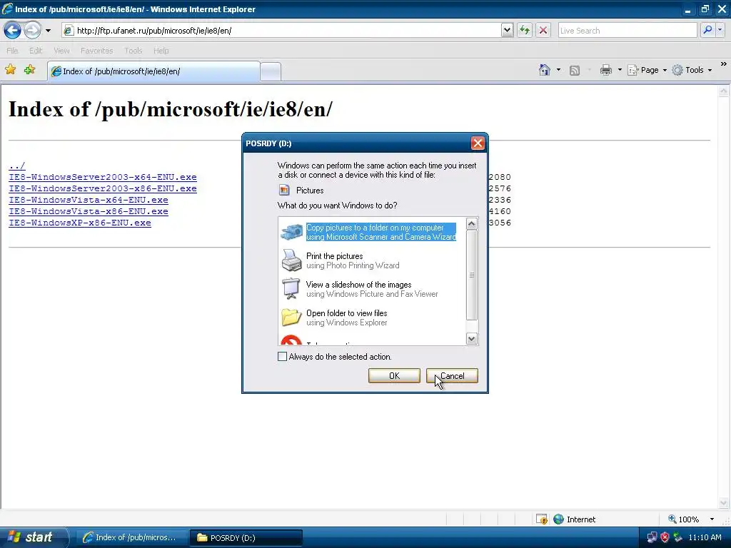This screenshot has height=548, width=731.
Task: Click the search magnifier icon
Action: (x=707, y=30)
